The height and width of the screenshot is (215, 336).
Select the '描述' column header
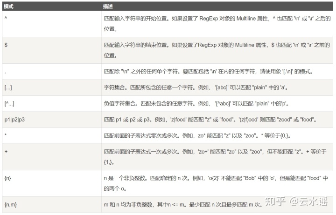[217, 7]
